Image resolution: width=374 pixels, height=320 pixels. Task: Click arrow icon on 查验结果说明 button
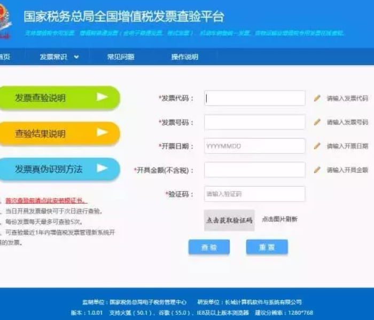[103, 132]
